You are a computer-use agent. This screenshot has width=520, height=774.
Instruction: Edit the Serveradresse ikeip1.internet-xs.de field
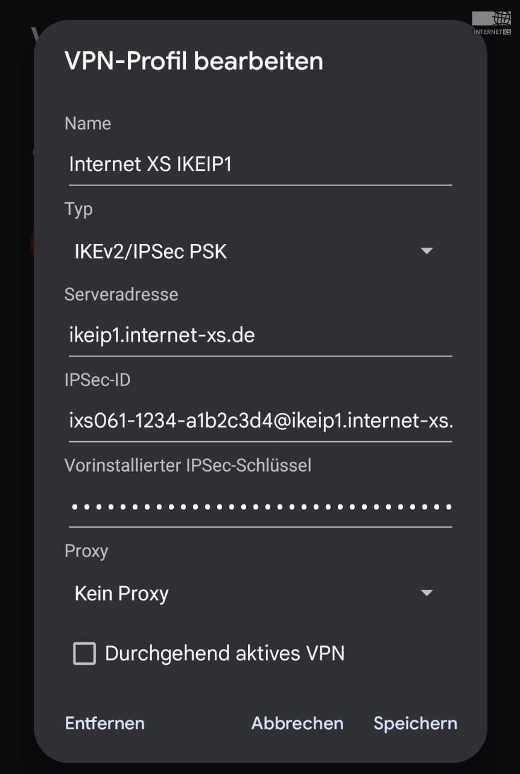tap(260, 336)
